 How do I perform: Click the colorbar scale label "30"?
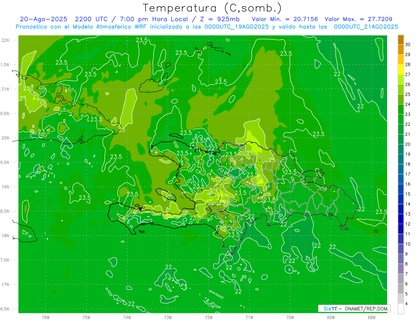(x=408, y=44)
